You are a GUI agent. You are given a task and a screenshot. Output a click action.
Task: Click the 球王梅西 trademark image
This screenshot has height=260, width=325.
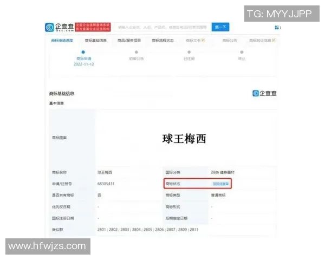(184, 139)
